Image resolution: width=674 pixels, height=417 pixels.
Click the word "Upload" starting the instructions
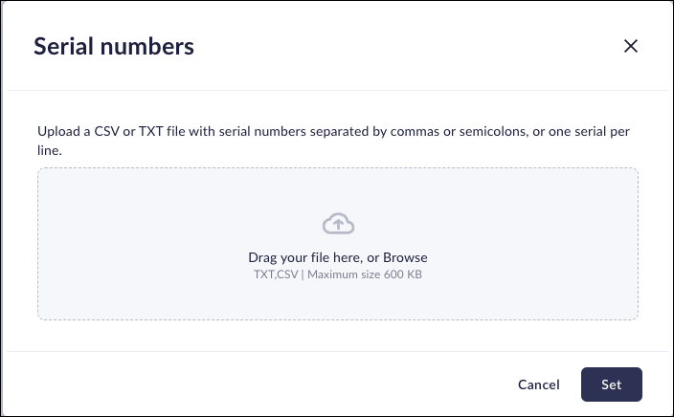[x=56, y=132]
